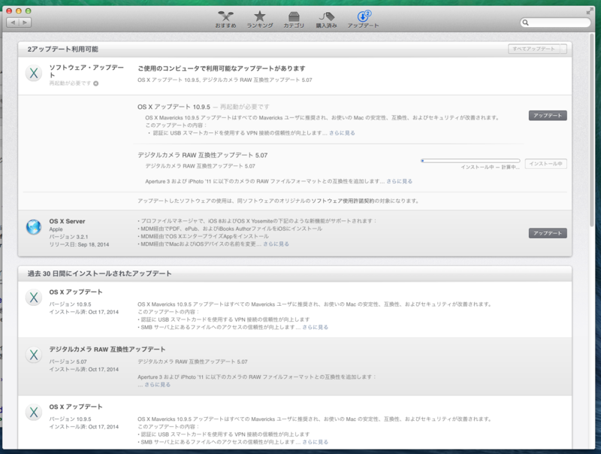Click the OS X Server globe icon
The width and height of the screenshot is (601, 454).
point(34,227)
